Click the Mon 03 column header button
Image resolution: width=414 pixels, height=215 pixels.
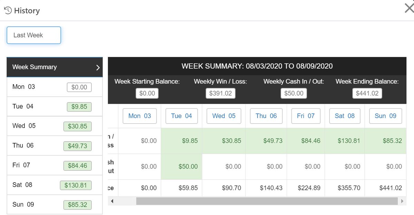click(x=140, y=116)
